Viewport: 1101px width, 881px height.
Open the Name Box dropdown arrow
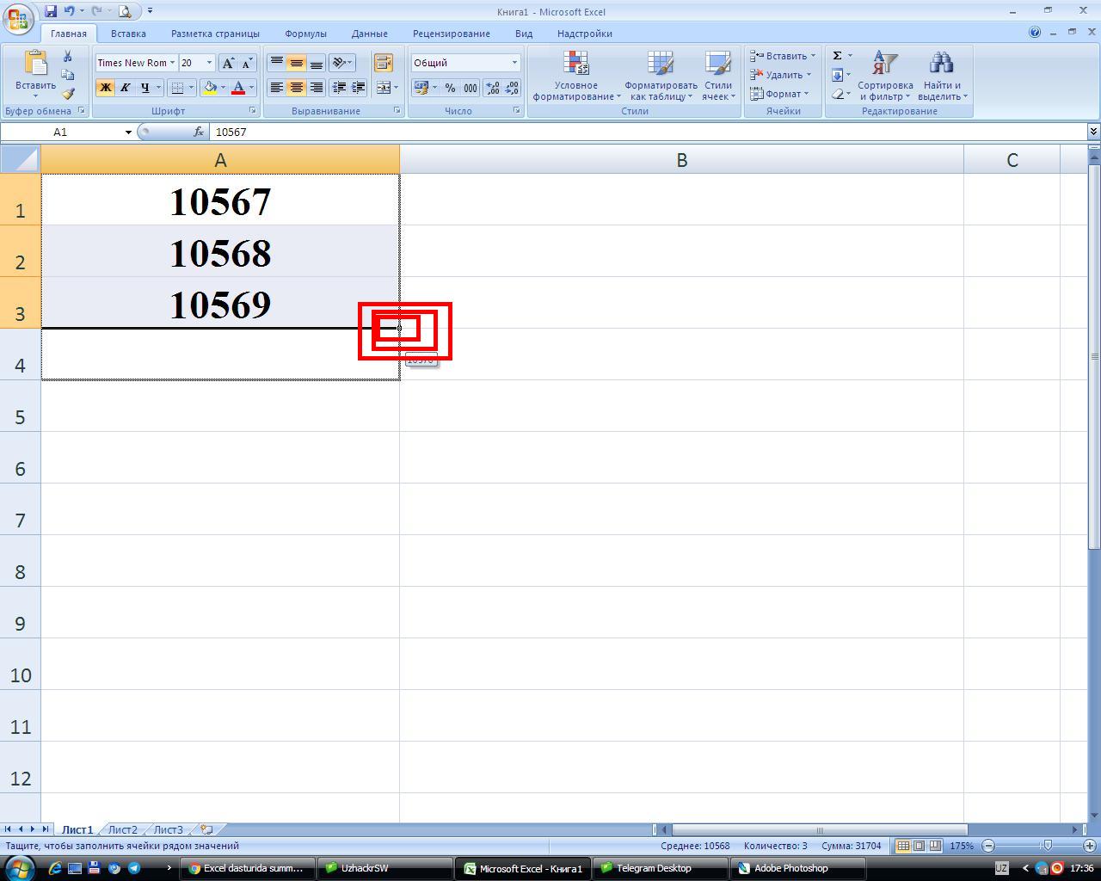tap(128, 132)
